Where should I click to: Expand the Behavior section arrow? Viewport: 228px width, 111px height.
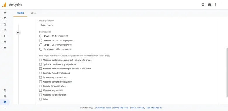point(2,42)
